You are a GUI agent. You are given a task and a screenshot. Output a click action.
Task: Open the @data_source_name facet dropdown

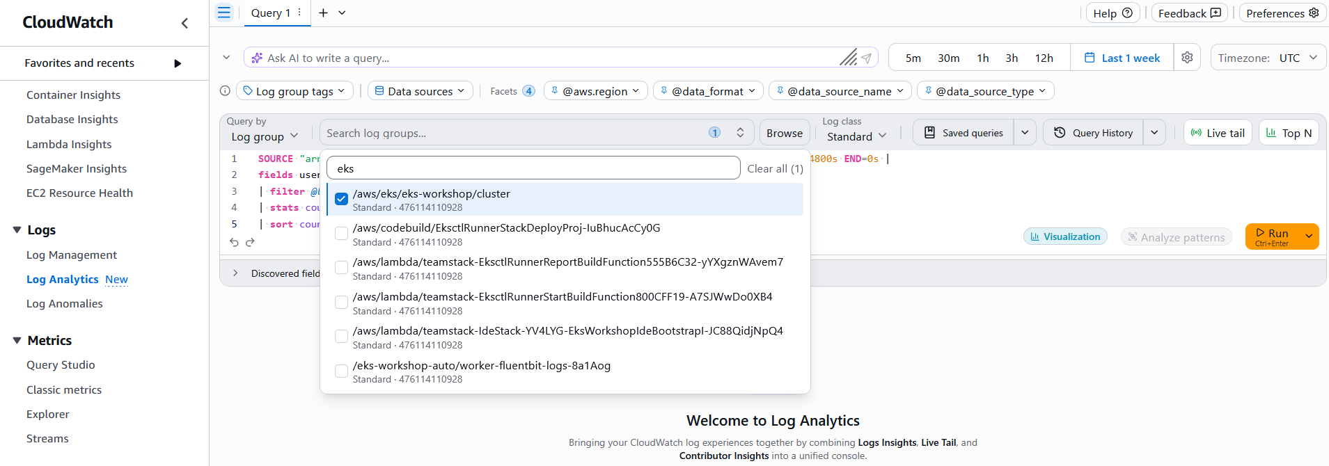pyautogui.click(x=840, y=91)
